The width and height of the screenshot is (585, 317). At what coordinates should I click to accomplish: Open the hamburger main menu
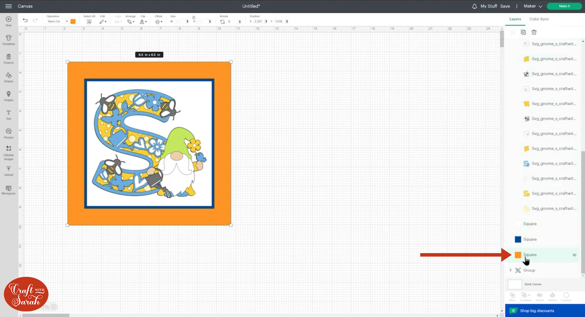point(8,6)
